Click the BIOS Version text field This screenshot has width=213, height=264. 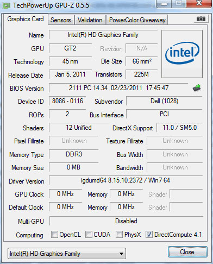[x=118, y=88]
